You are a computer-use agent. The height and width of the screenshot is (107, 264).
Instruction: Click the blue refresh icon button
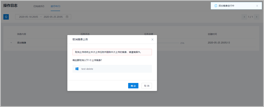(6, 17)
